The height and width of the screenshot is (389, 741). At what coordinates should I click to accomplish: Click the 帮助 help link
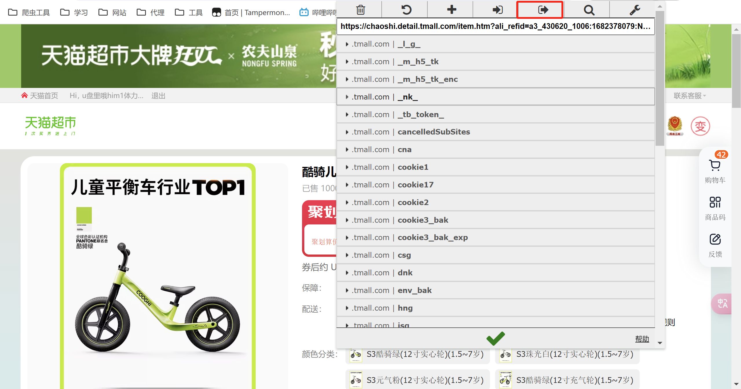tap(642, 339)
